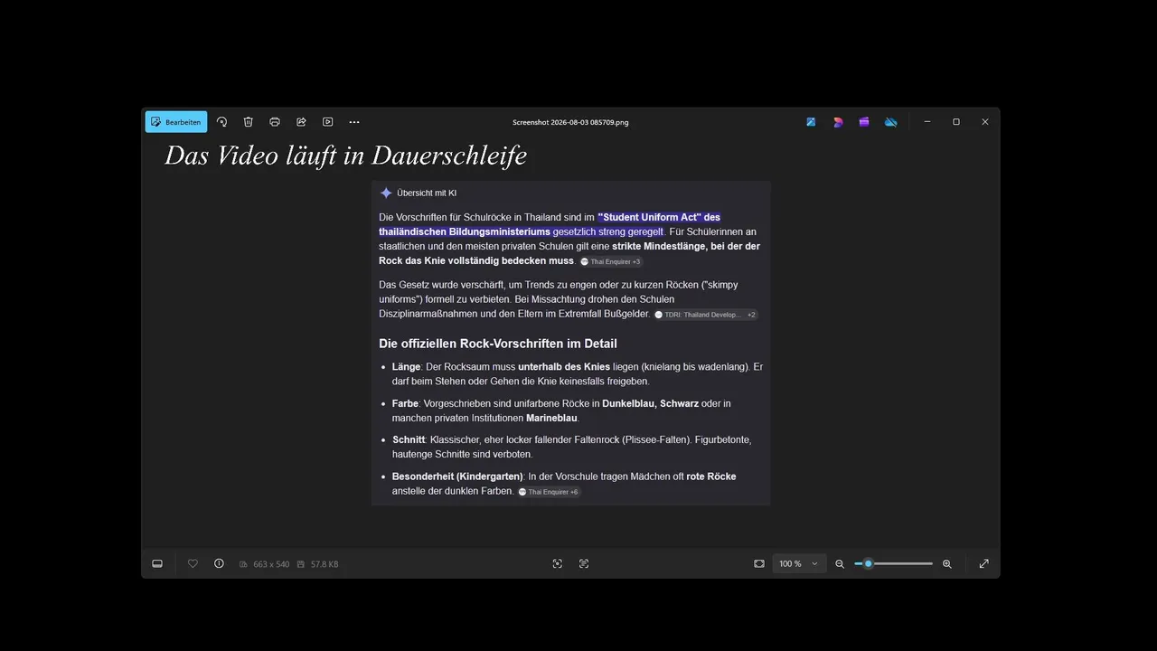
Task: Open the 100 % zoom dropdown
Action: coord(799,563)
